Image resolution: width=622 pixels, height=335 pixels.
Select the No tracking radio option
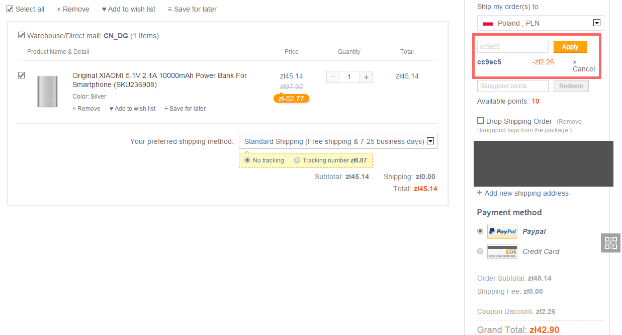(247, 160)
